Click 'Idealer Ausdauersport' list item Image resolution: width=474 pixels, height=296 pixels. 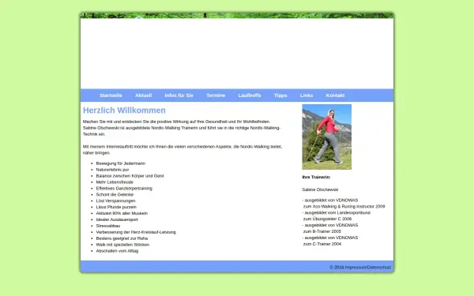coord(117,219)
